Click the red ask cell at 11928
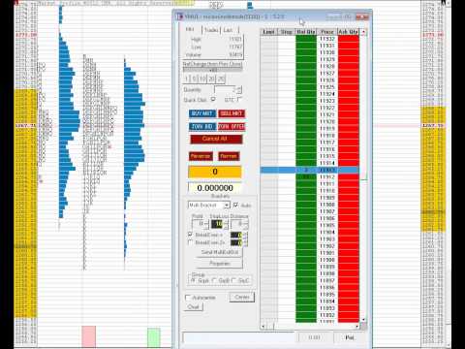 (x=349, y=66)
